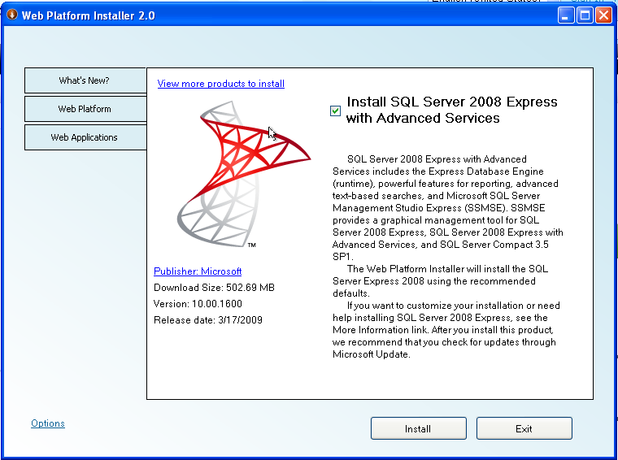Click the Install SQL Server 2008 Express heading
The height and width of the screenshot is (460, 618).
pos(451,110)
